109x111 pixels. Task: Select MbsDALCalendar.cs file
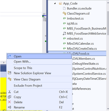coord(80,43)
